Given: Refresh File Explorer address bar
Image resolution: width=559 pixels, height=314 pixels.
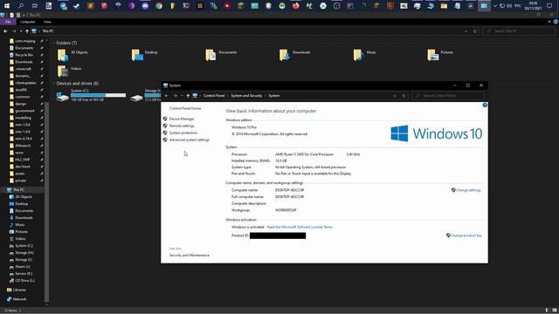Looking at the screenshot, I should 474,31.
